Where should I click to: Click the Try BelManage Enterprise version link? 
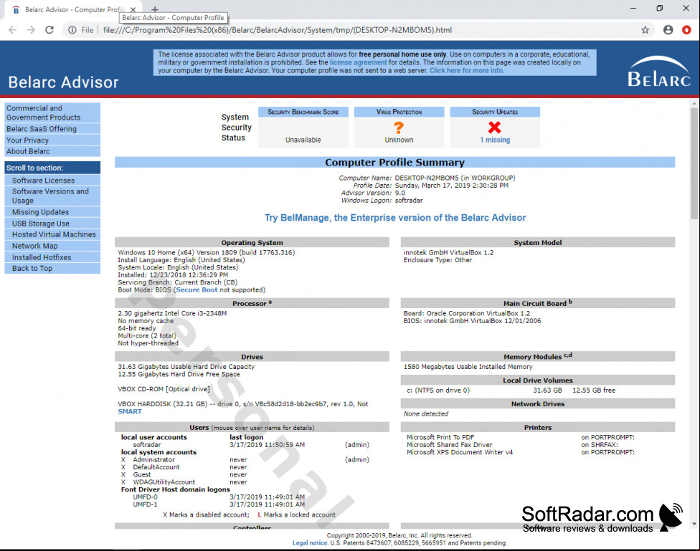tap(395, 218)
